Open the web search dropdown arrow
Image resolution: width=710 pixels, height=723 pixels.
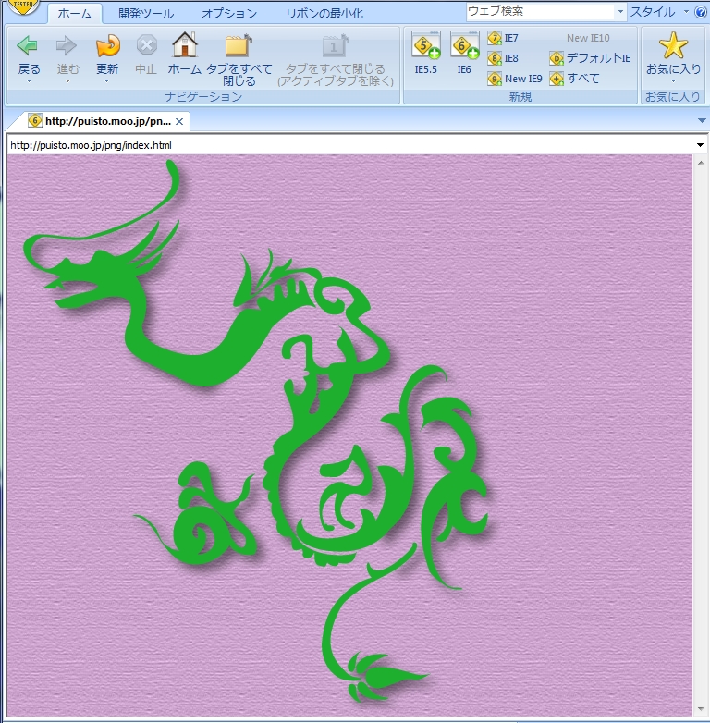click(x=620, y=11)
